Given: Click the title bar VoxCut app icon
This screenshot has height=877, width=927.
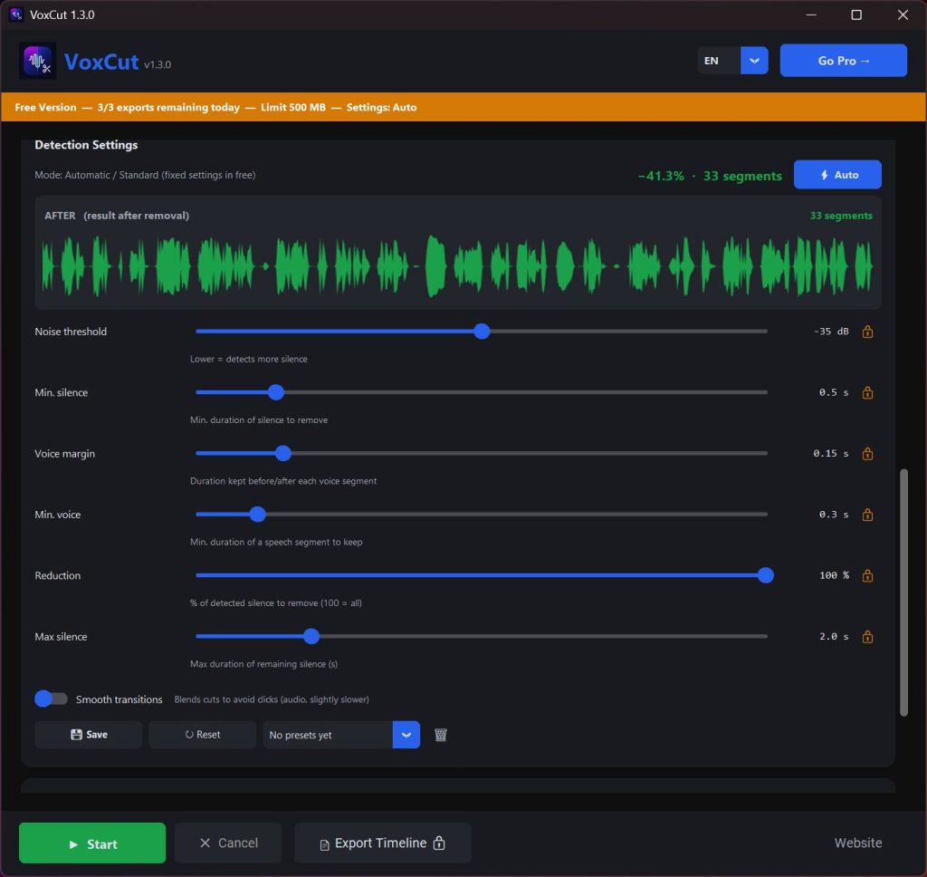Looking at the screenshot, I should pyautogui.click(x=16, y=14).
